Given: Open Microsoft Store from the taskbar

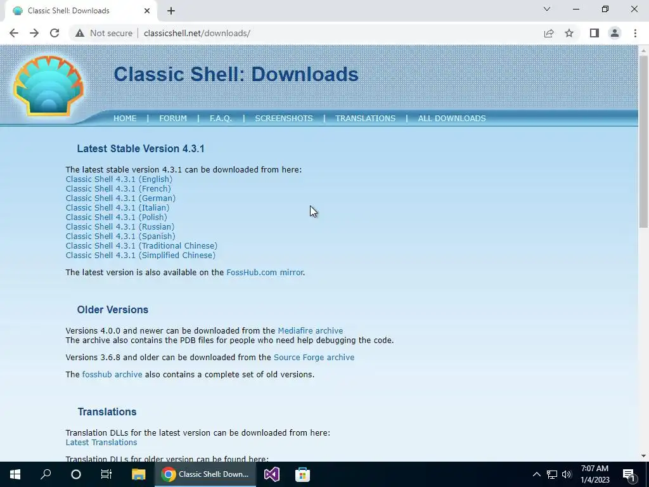Looking at the screenshot, I should click(x=302, y=474).
